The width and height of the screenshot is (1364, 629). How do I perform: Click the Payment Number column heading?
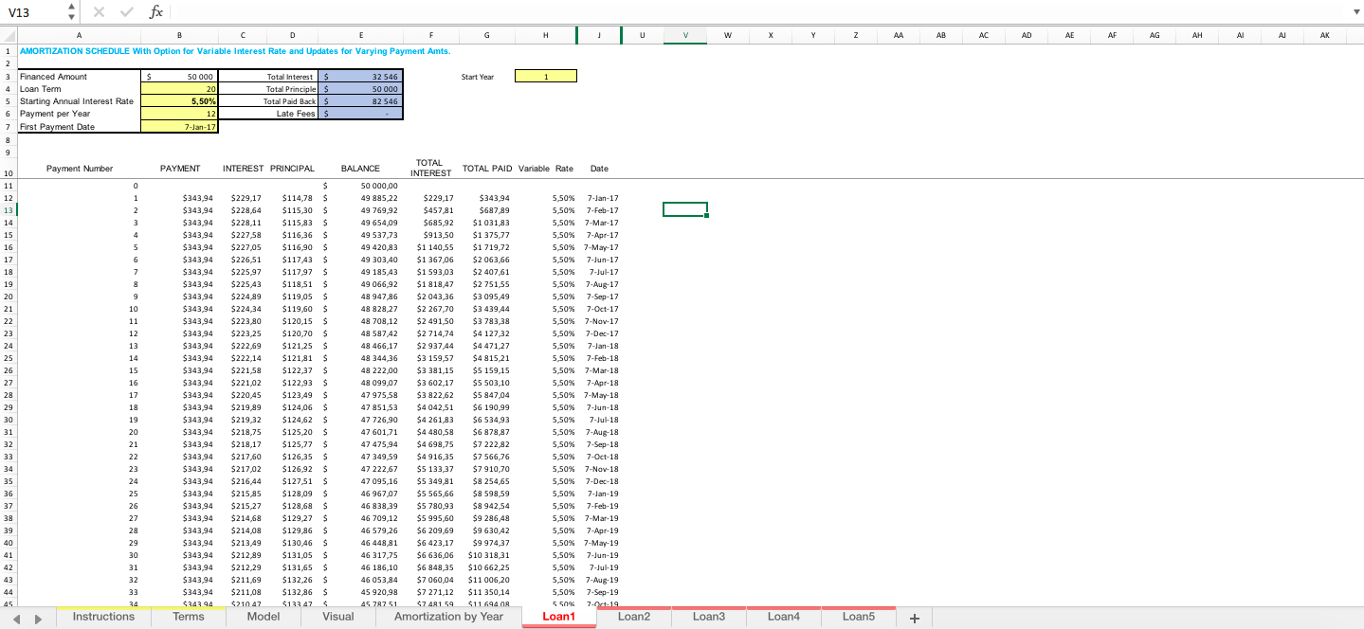80,169
